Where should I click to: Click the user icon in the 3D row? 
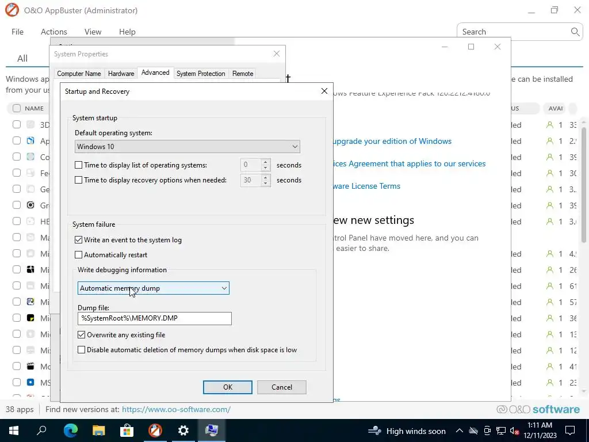coord(550,125)
